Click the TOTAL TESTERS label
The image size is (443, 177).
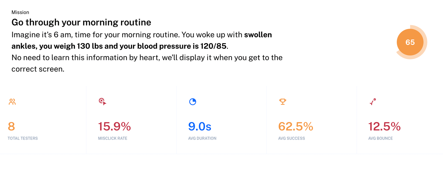[23, 138]
